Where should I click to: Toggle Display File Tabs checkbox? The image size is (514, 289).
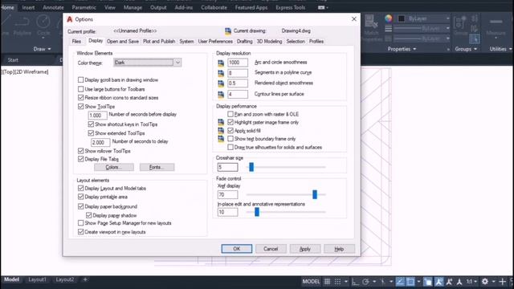(x=80, y=159)
